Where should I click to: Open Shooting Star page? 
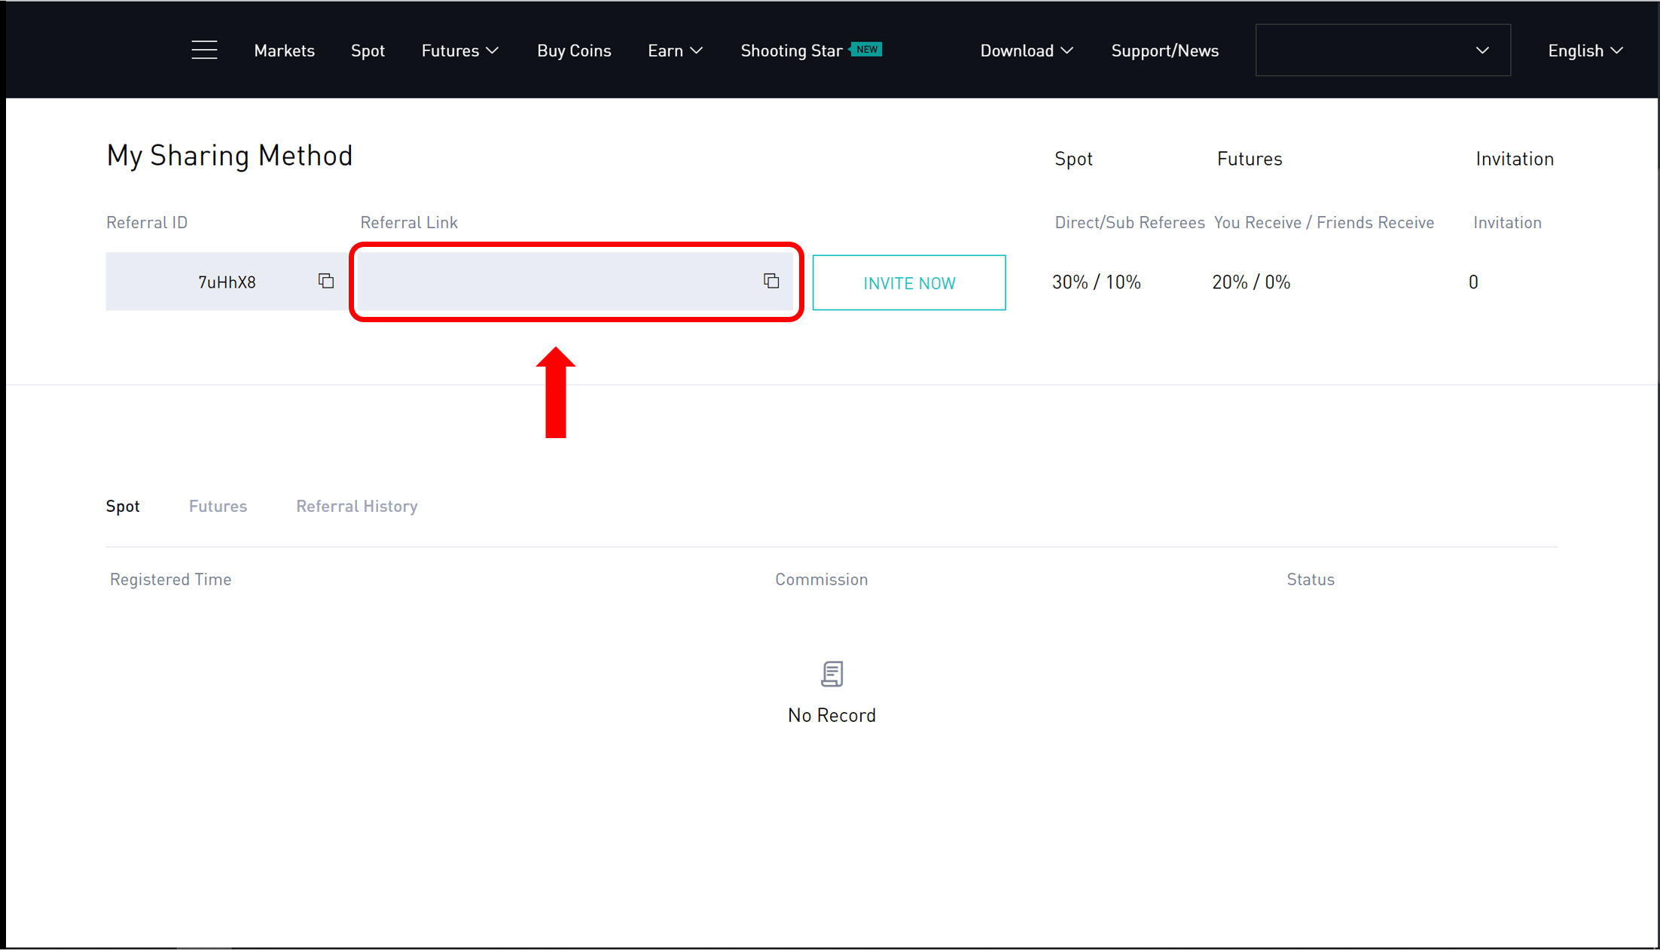(791, 50)
